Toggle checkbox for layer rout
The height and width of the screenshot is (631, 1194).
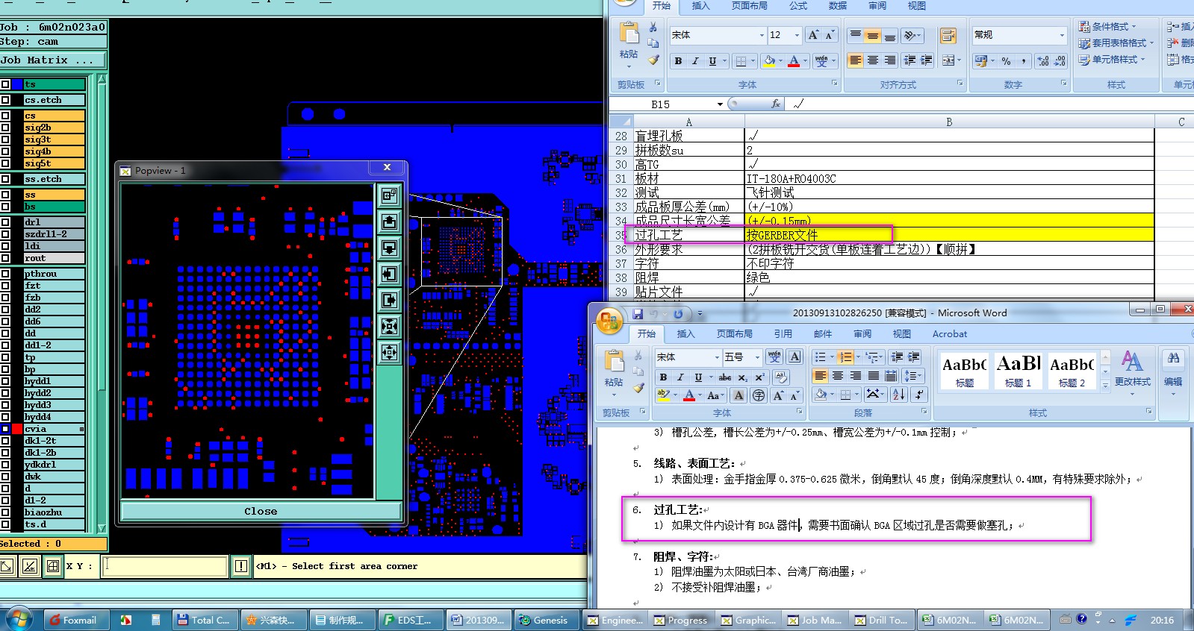coord(5,258)
